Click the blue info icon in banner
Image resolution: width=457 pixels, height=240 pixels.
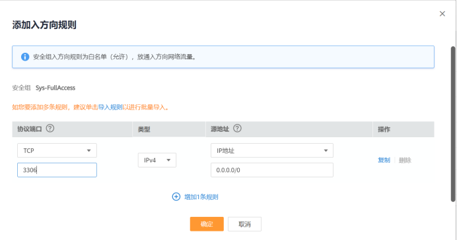click(x=25, y=57)
